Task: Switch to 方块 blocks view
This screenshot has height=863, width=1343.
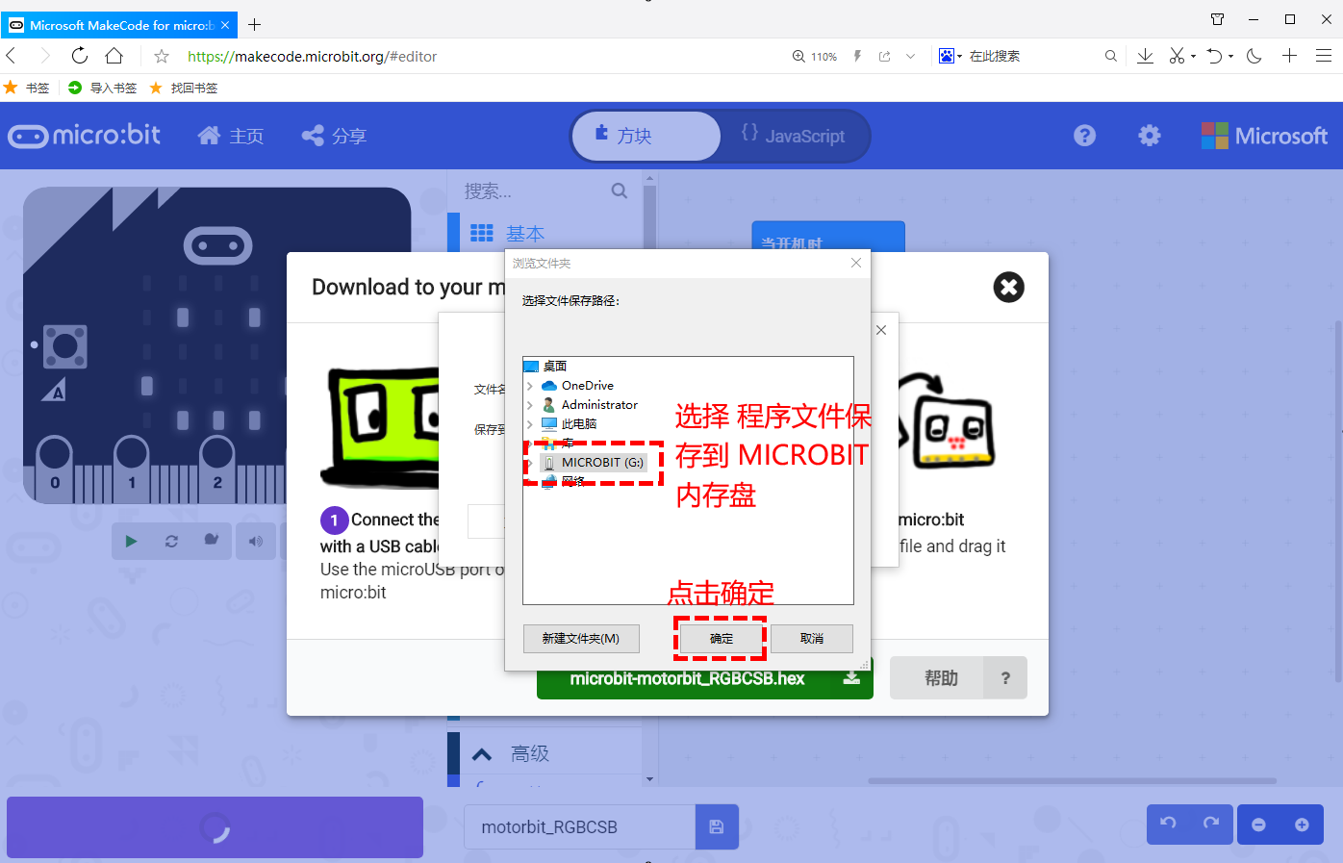Action: click(646, 136)
